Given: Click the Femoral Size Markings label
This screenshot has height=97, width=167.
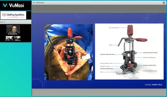Looking at the screenshot, I should pos(149,58).
